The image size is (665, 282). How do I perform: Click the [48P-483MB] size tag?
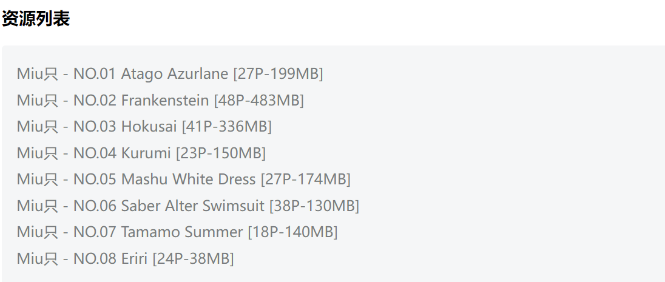coord(258,100)
